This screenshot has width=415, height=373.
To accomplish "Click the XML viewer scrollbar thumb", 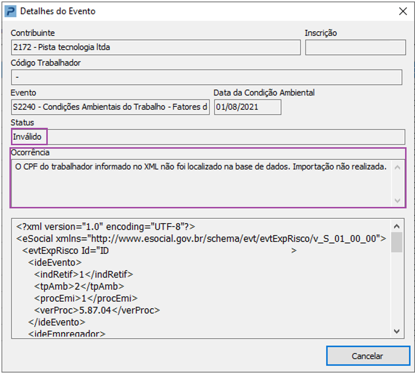I will click(397, 242).
